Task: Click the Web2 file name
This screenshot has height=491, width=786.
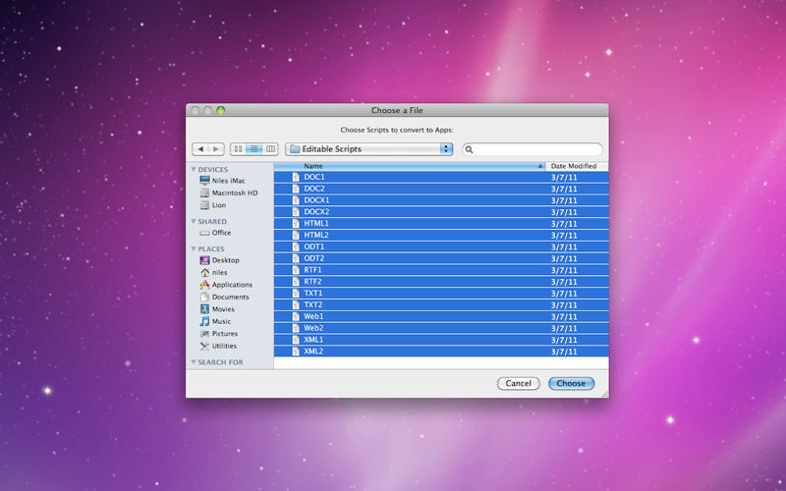Action: 313,328
